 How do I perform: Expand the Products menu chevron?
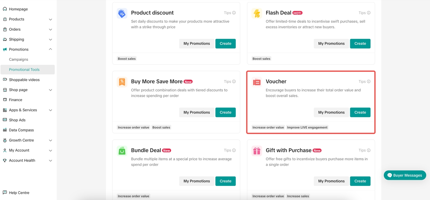coord(51,19)
